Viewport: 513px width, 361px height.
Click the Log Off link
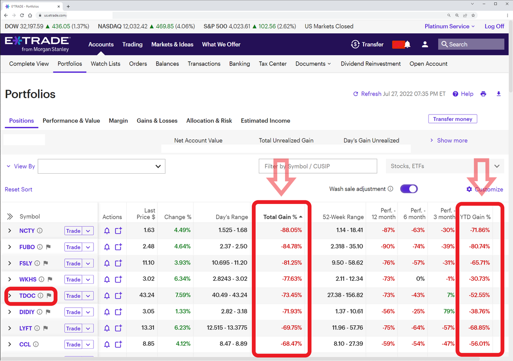(x=494, y=27)
